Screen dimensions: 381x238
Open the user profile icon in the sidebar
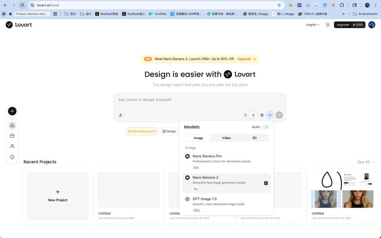(x=12, y=146)
